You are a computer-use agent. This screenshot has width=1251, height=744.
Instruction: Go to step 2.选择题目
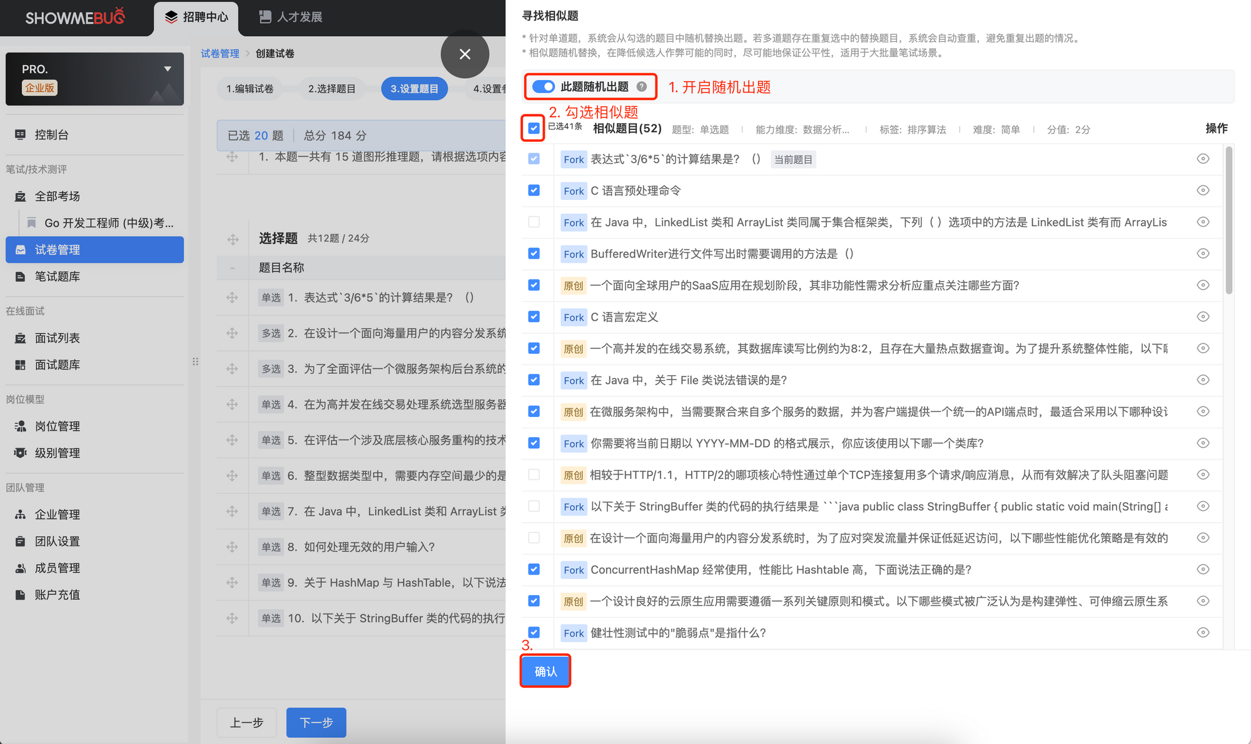tap(332, 89)
